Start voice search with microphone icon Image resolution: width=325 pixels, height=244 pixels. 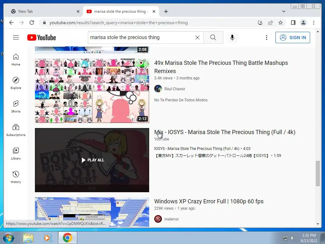click(232, 37)
